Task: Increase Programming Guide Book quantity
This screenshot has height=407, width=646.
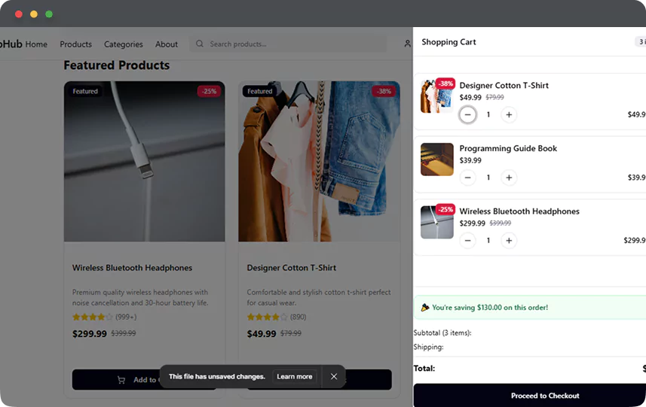Action: click(510, 178)
